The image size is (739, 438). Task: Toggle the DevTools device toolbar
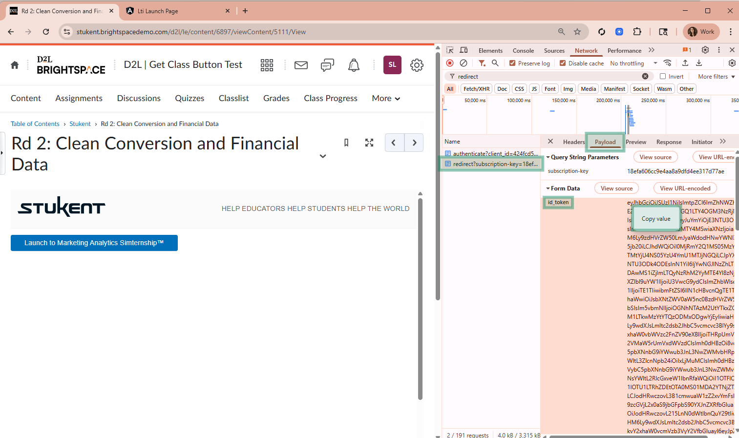coord(464,50)
